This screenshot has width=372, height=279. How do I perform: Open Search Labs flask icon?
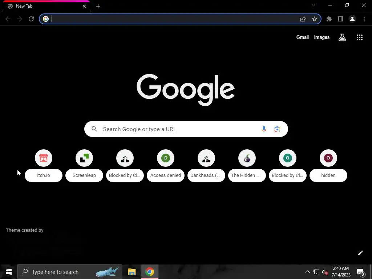point(342,37)
